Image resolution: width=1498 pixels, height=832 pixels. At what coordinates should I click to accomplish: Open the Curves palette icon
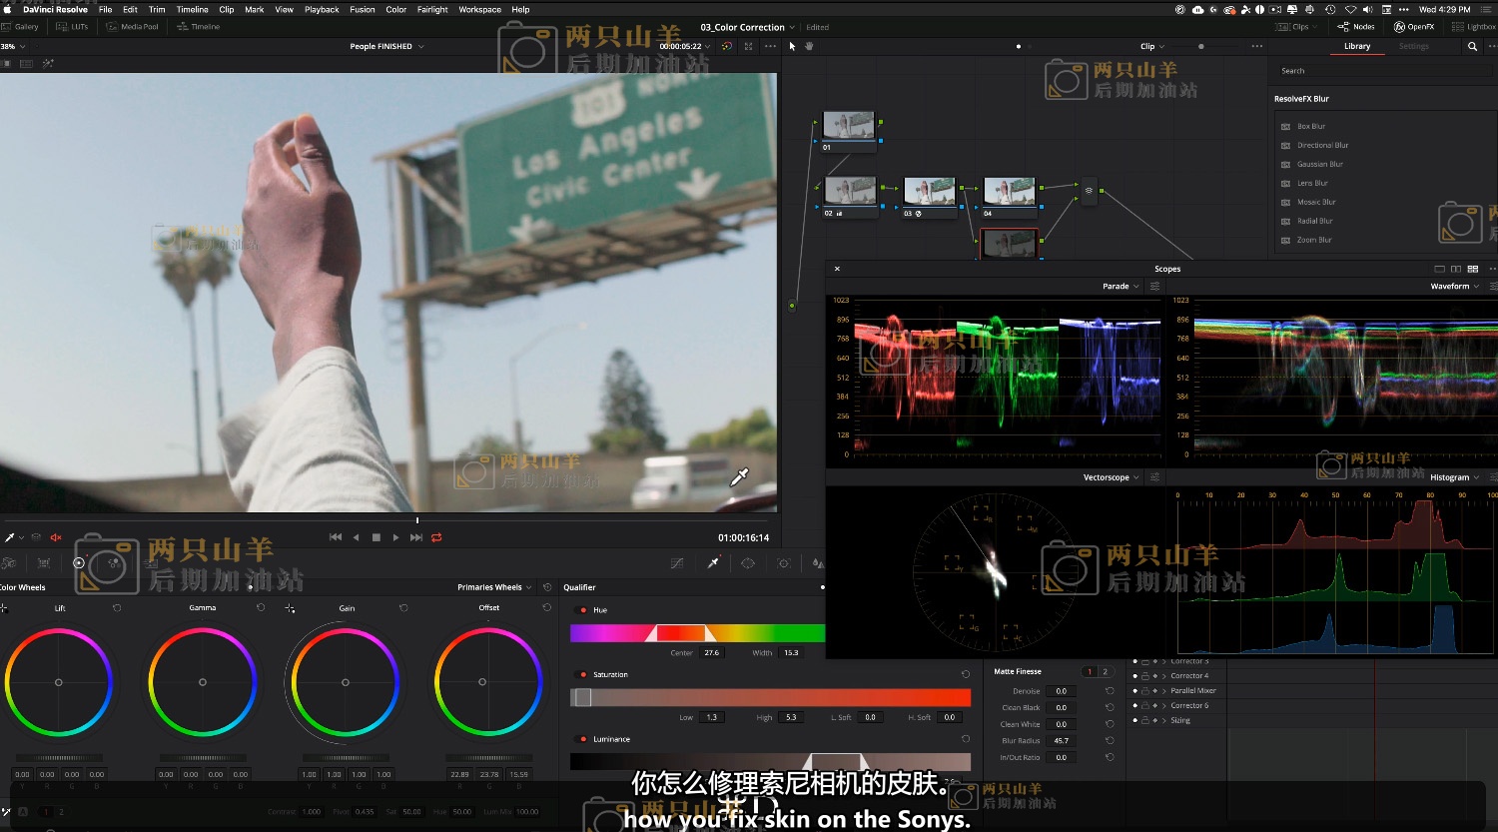677,563
